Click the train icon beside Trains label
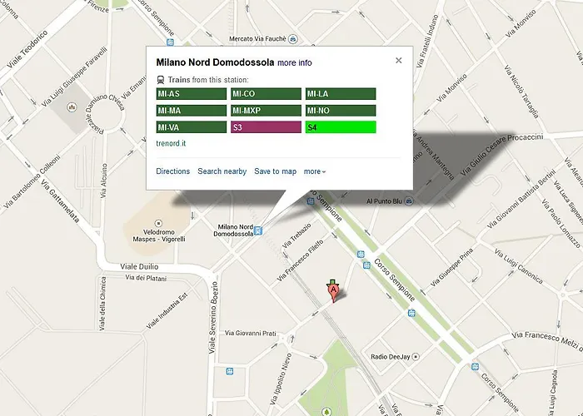Screen dimensions: 583x416 pyautogui.click(x=161, y=79)
